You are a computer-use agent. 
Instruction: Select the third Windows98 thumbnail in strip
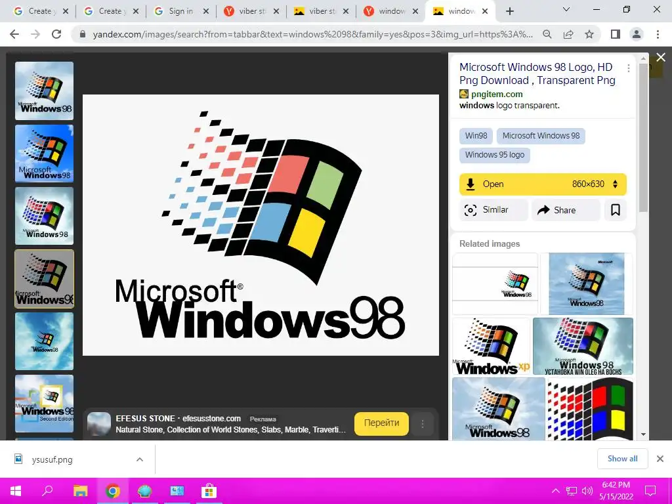pyautogui.click(x=44, y=216)
